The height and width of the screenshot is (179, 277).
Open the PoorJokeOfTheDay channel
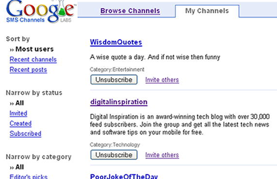[x=124, y=177]
